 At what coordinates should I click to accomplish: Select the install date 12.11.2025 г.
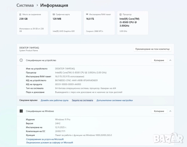[61, 127]
